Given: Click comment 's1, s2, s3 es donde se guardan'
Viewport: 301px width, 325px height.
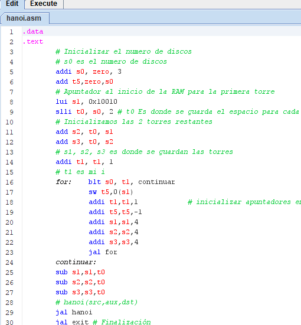Looking at the screenshot, I should tap(145, 152).
